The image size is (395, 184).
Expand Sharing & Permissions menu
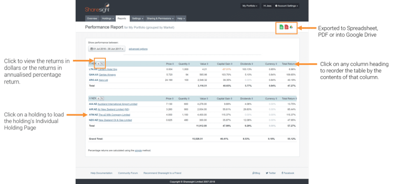[x=160, y=18]
